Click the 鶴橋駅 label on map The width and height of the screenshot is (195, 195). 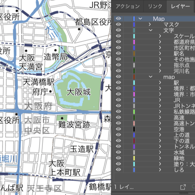pos(100,187)
